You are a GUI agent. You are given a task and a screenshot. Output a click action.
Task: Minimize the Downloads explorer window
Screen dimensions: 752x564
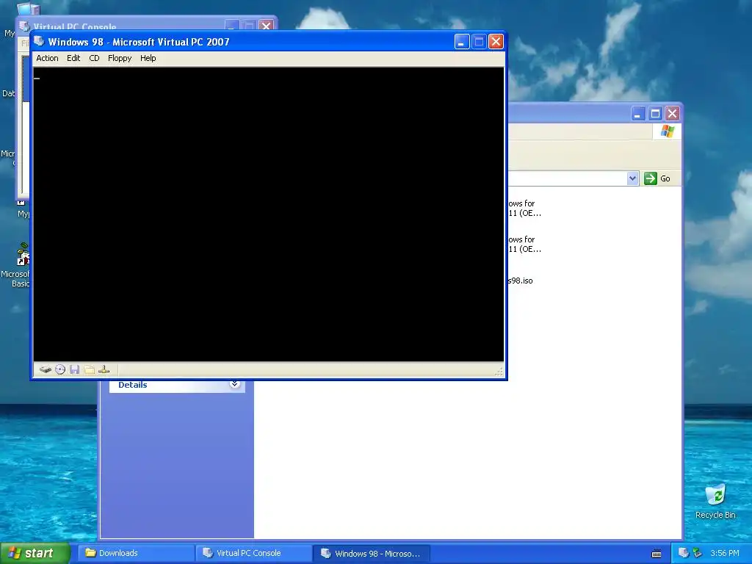click(638, 114)
